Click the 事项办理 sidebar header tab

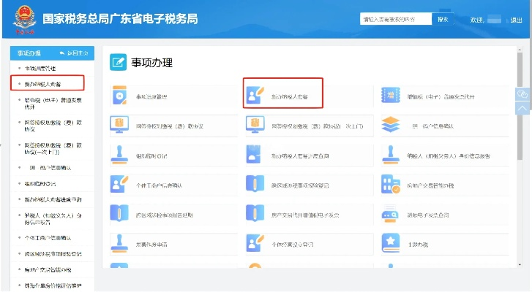pyautogui.click(x=29, y=53)
